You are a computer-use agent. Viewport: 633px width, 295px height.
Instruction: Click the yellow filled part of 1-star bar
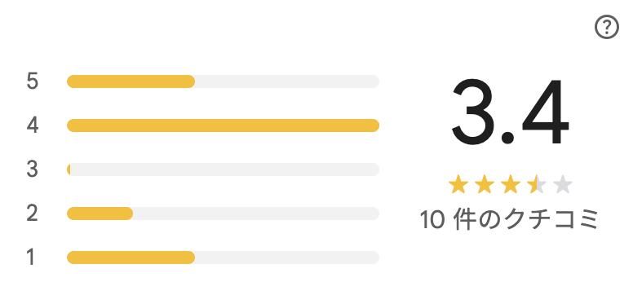(131, 258)
